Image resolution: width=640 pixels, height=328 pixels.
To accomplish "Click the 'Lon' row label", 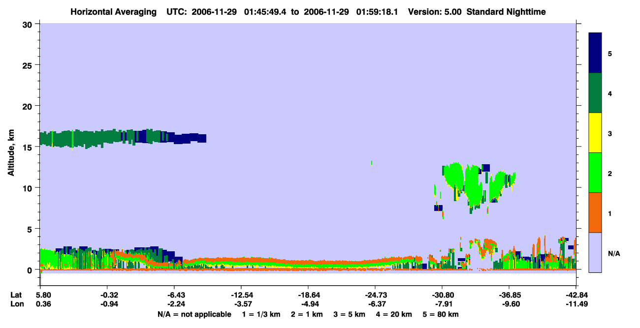I will 16,304.
